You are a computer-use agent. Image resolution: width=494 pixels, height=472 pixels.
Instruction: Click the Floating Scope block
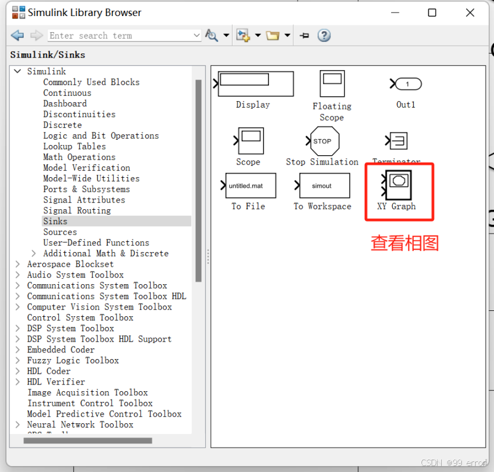tap(332, 84)
